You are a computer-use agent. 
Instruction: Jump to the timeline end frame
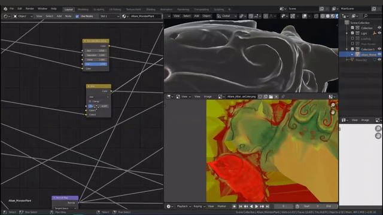coord(268,207)
